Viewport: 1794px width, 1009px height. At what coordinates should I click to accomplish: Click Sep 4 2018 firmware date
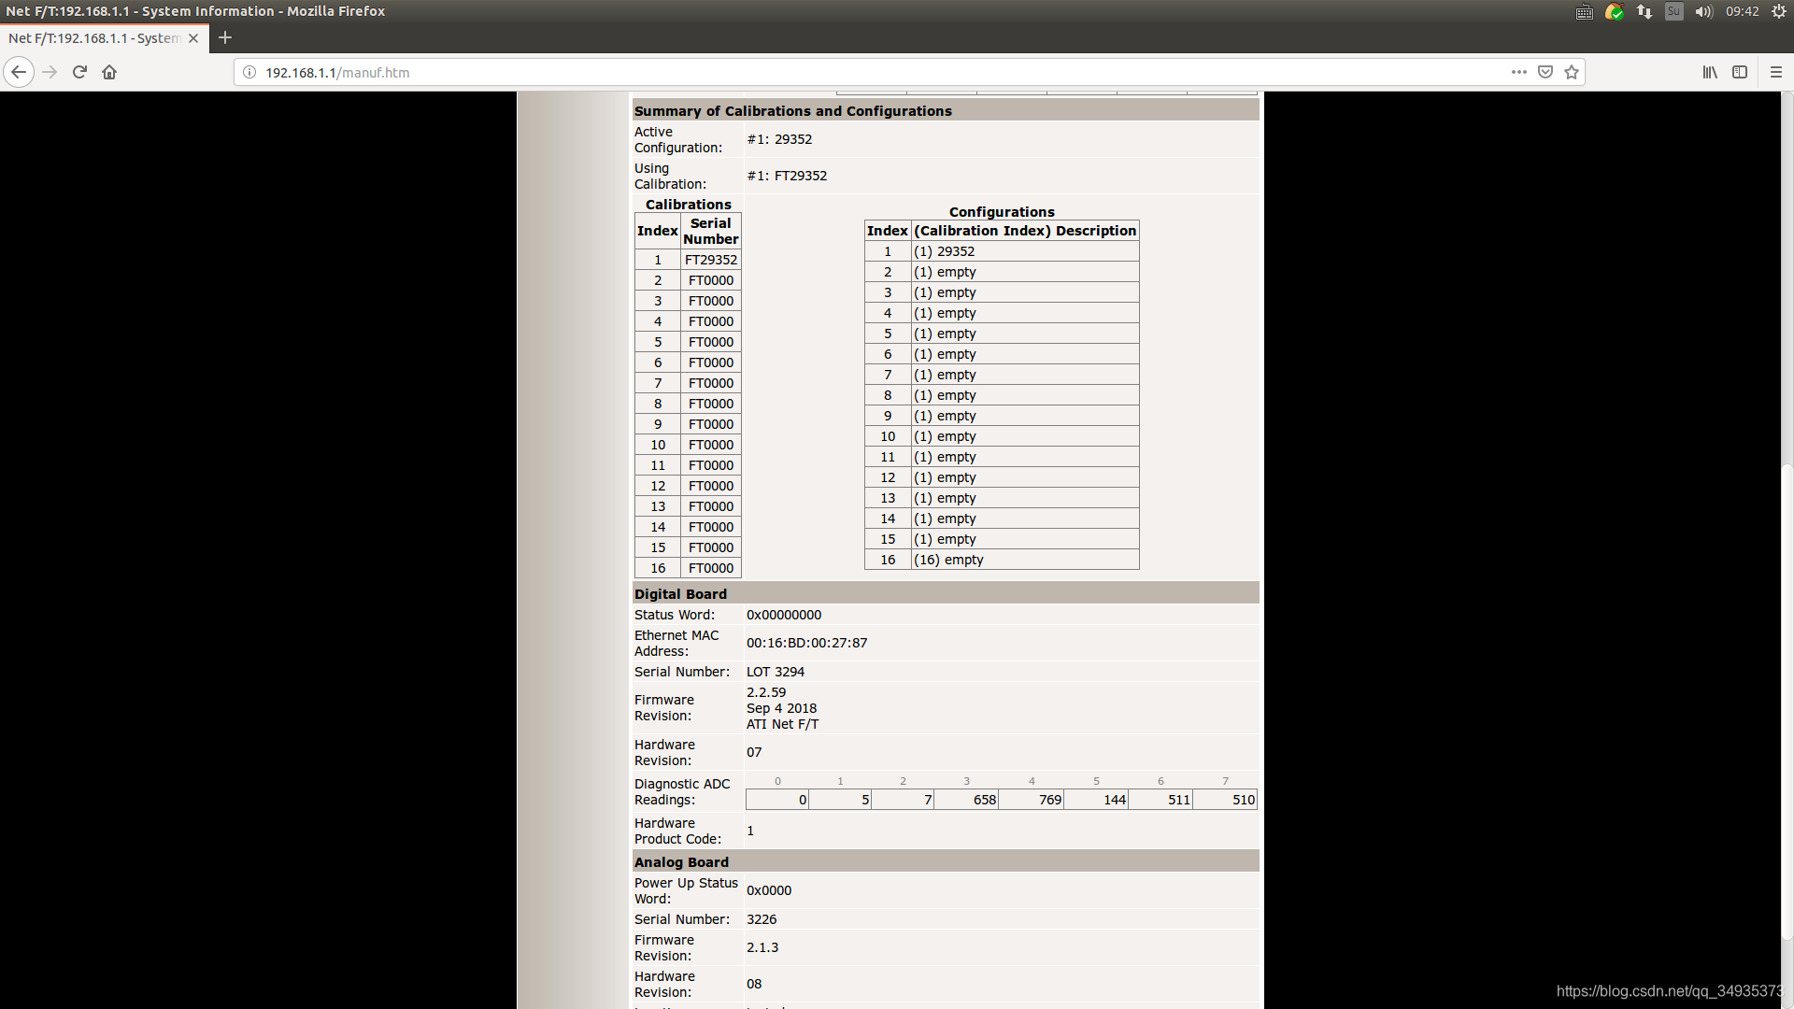(781, 708)
